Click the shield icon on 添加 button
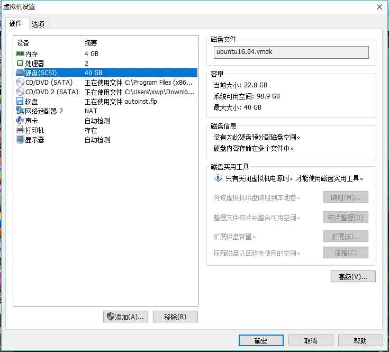 coord(110,317)
